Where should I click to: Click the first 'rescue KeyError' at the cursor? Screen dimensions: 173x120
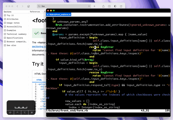101,47
